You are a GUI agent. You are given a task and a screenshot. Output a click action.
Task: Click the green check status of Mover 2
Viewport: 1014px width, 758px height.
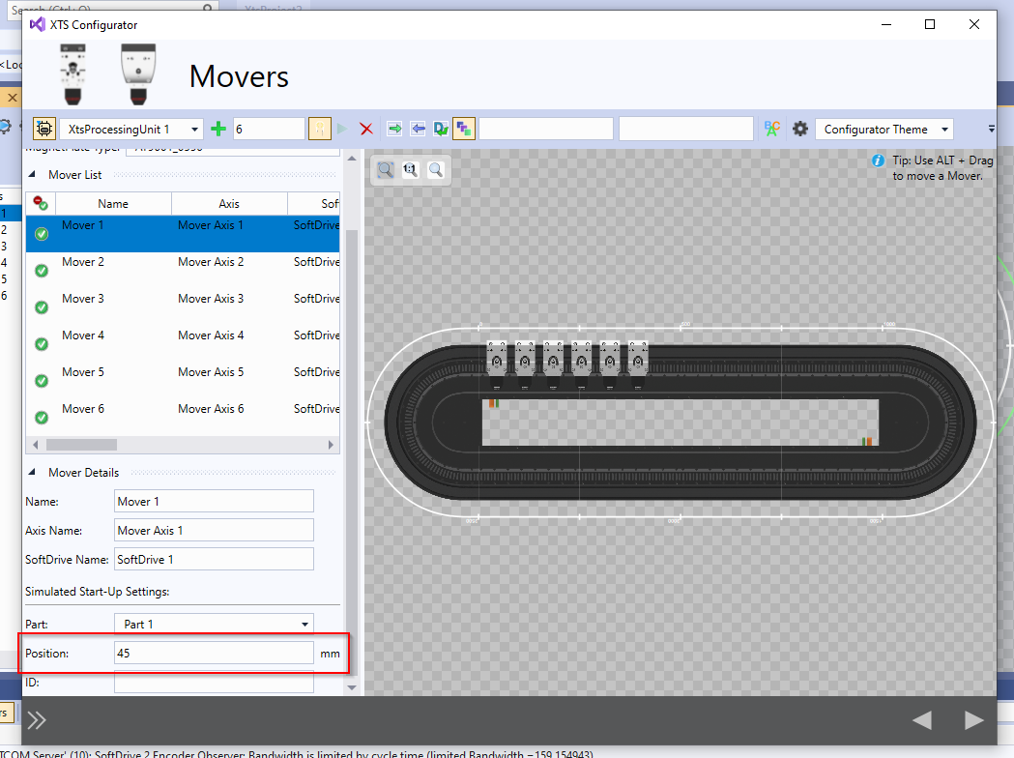pyautogui.click(x=42, y=271)
